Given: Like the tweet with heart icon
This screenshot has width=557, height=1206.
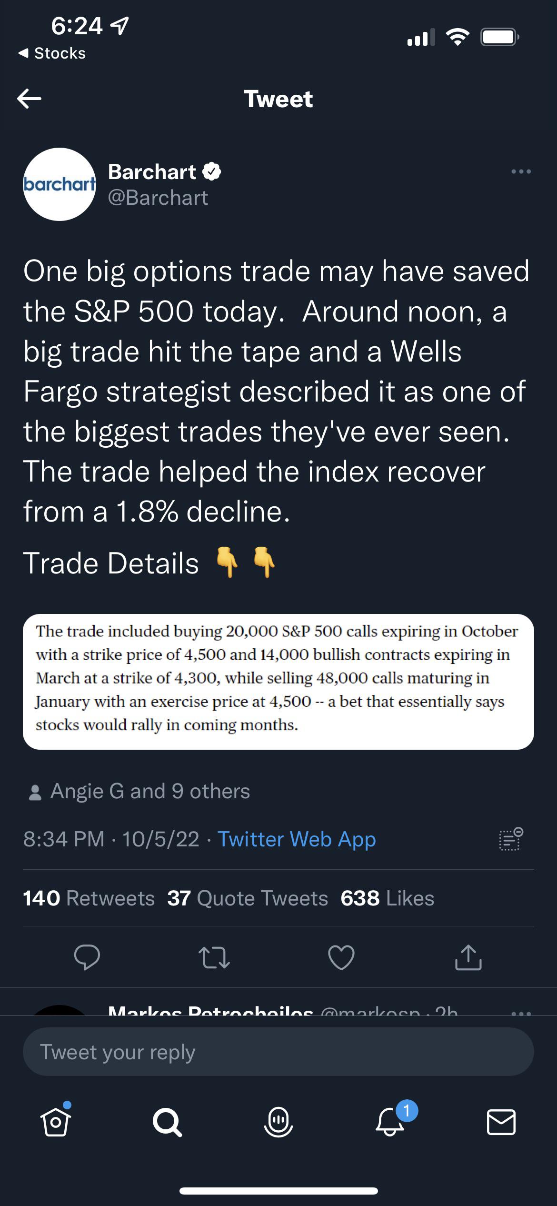Looking at the screenshot, I should tap(341, 957).
